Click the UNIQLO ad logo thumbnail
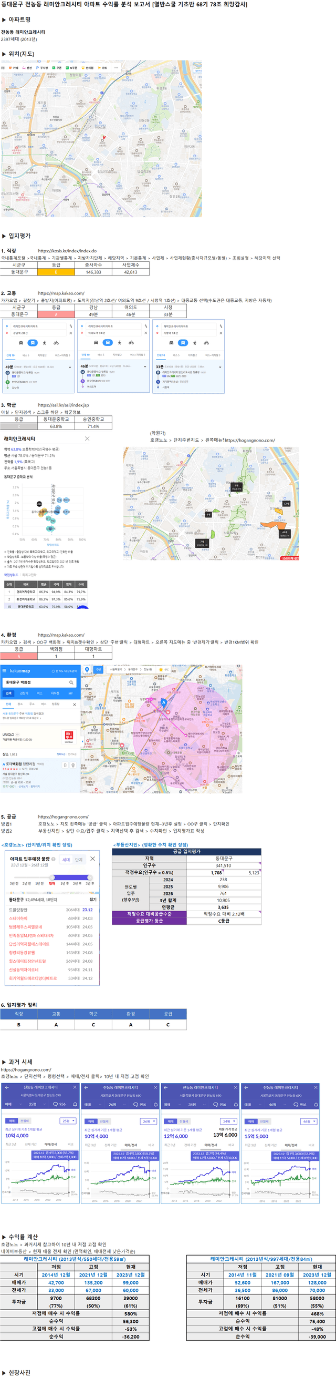The width and height of the screenshot is (336, 1377). (69, 737)
